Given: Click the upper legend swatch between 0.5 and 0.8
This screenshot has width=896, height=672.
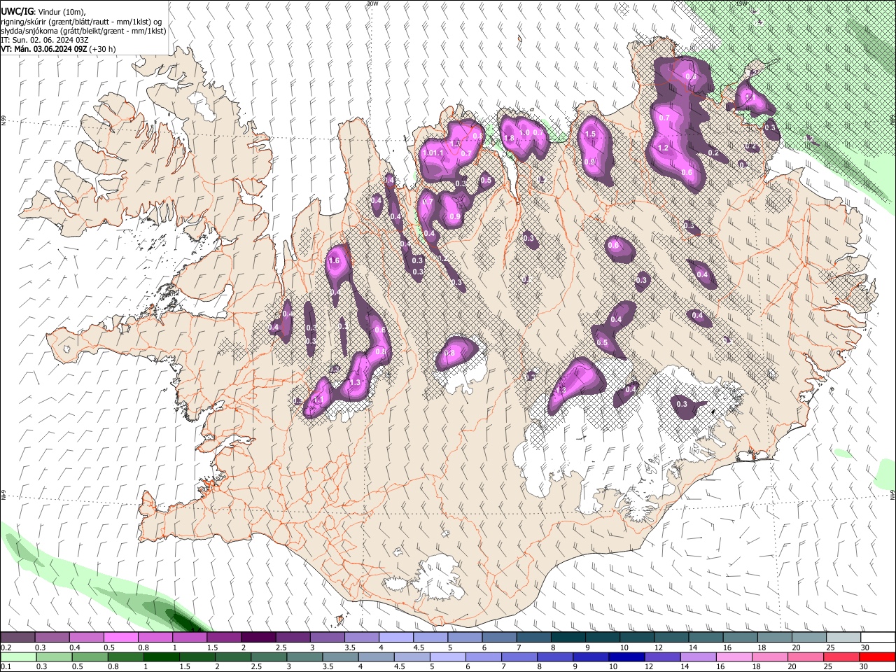Looking at the screenshot, I should 121,638.
